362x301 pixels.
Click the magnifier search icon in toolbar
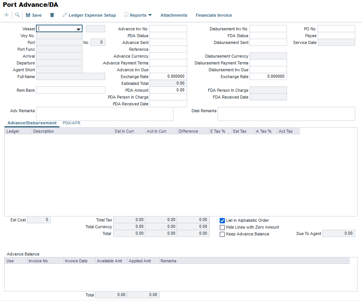pyautogui.click(x=17, y=15)
